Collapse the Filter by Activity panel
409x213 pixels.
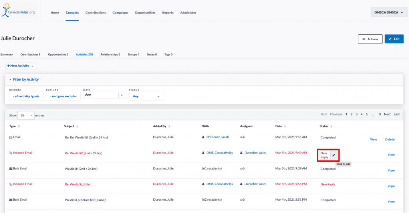coord(24,79)
